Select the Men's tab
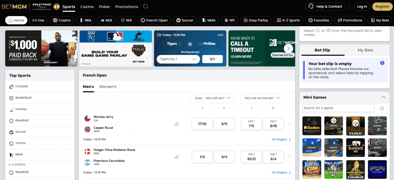Image resolution: width=394 pixels, height=180 pixels. [88, 87]
